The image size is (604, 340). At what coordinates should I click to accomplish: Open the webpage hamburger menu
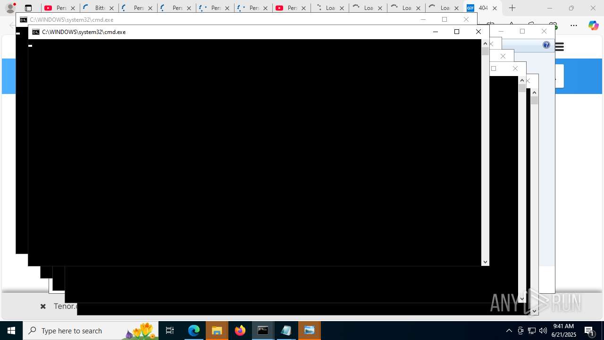pyautogui.click(x=560, y=47)
